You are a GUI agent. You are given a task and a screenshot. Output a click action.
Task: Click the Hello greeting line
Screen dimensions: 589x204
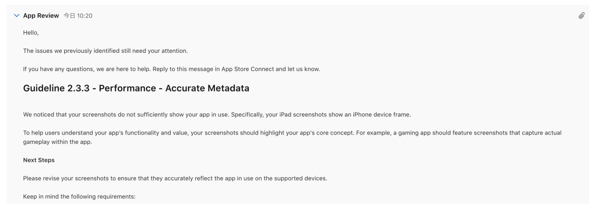coord(30,32)
